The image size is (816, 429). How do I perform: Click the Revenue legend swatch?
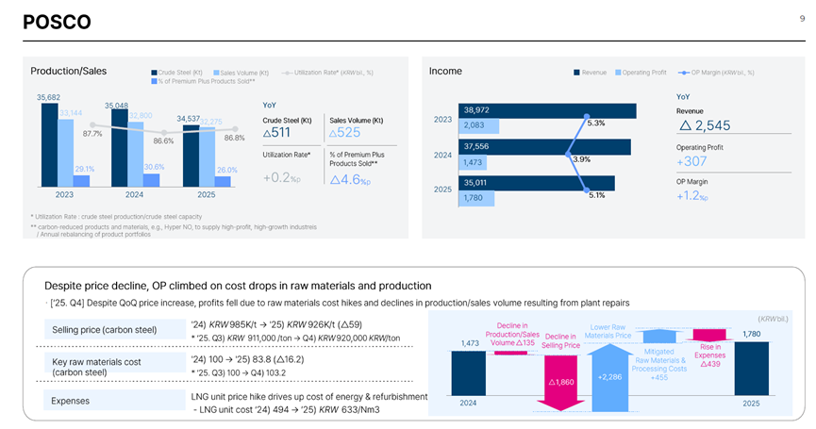pyautogui.click(x=576, y=72)
